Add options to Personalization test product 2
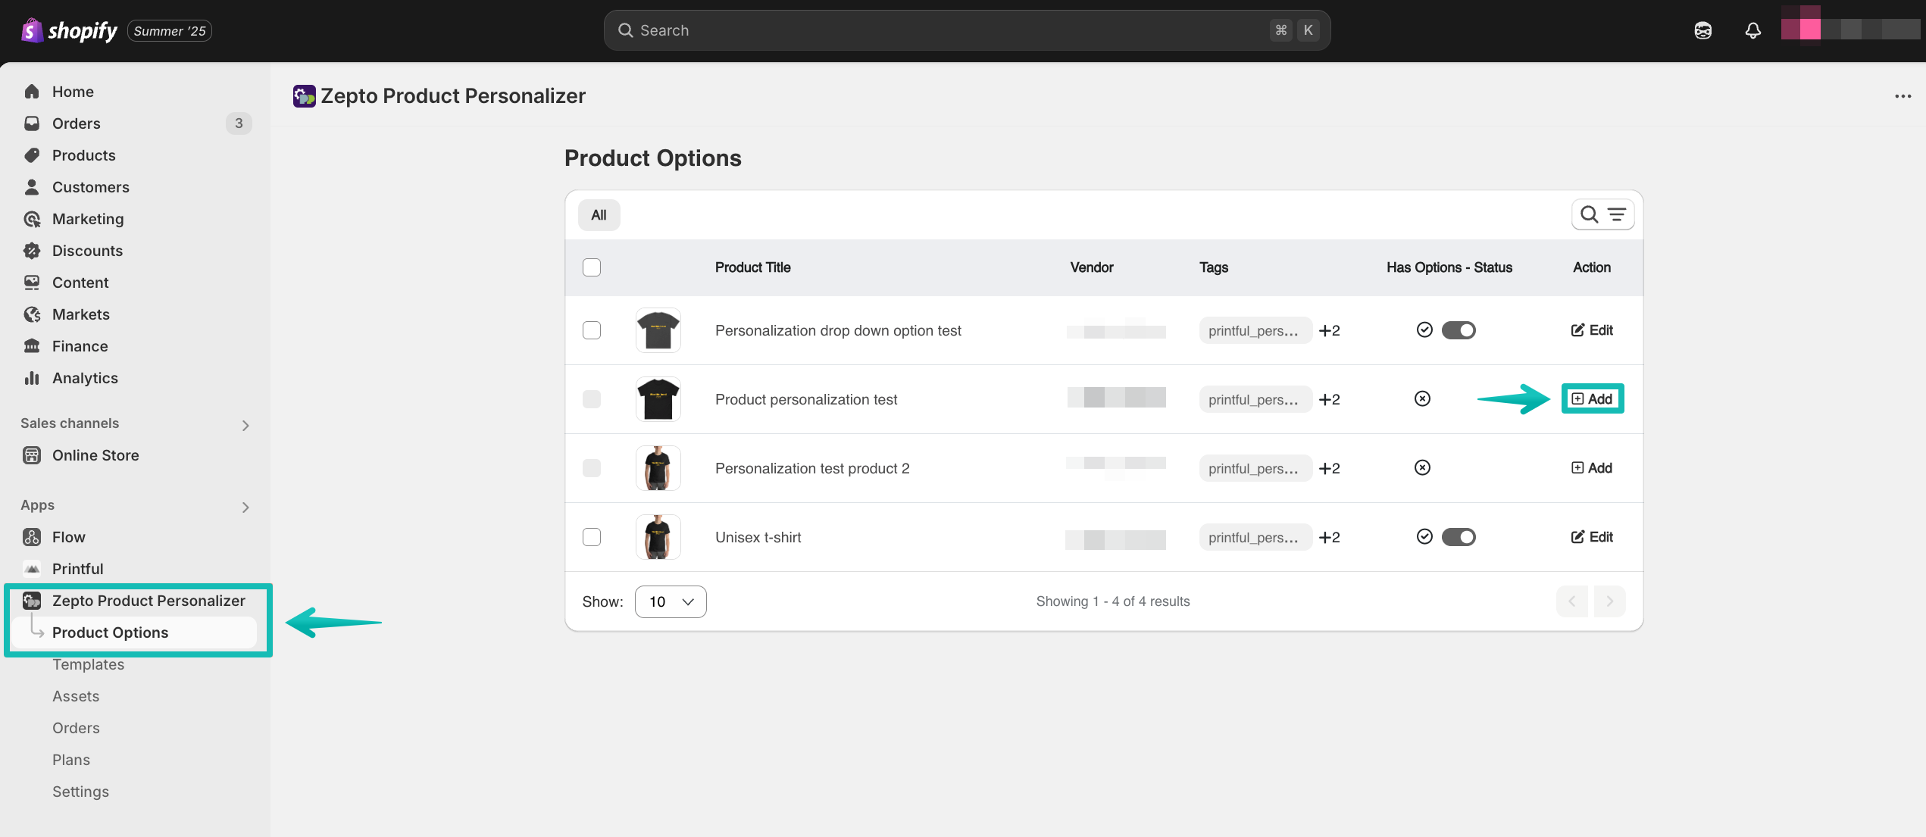 click(1592, 468)
